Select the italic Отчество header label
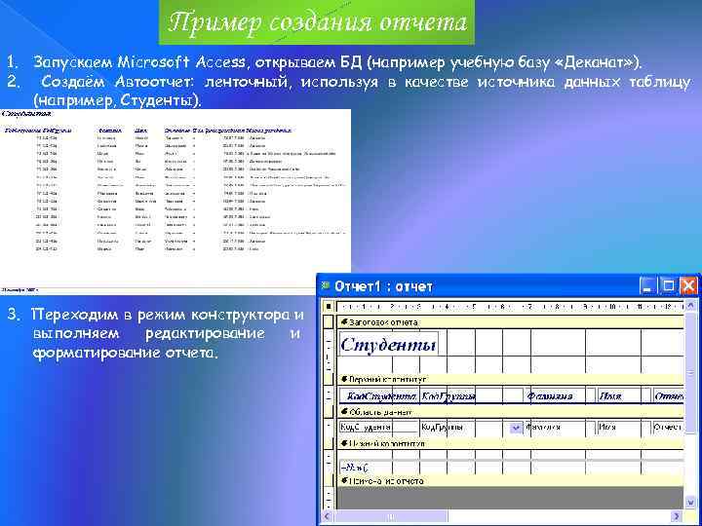The width and height of the screenshot is (702, 526). tap(669, 396)
